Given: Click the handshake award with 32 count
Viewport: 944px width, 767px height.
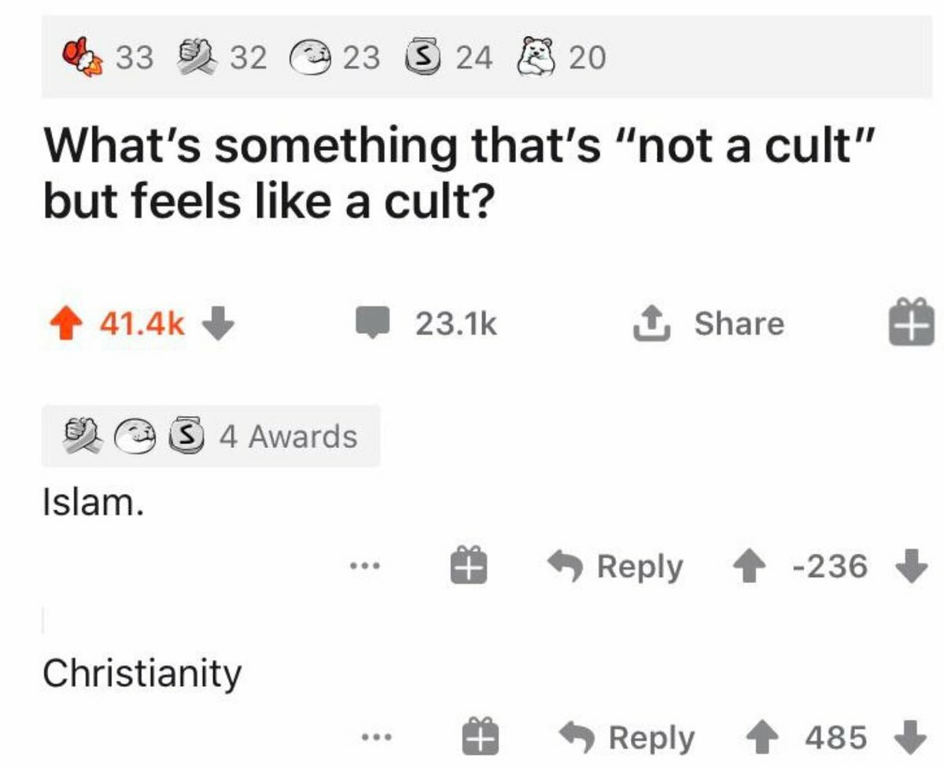Looking at the screenshot, I should coord(195,57).
